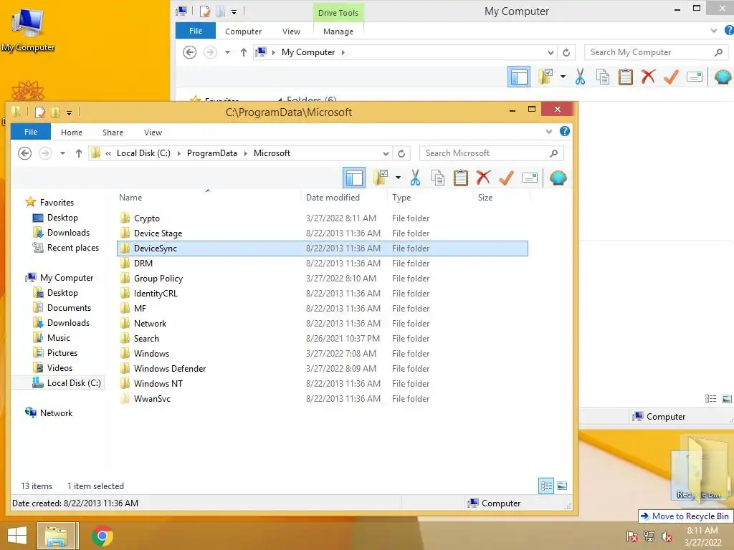
Task: Open View tab in Microsoft window
Action: click(x=153, y=132)
